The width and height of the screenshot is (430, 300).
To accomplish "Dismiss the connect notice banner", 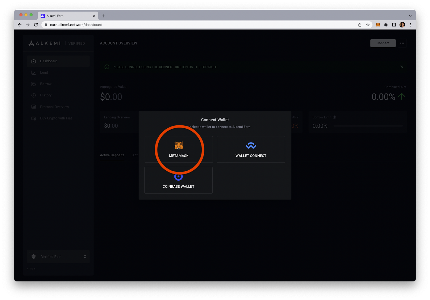I will tap(402, 67).
